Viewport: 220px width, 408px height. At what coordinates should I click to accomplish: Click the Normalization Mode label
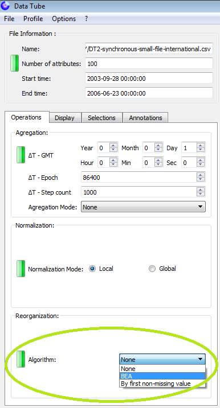point(55,269)
